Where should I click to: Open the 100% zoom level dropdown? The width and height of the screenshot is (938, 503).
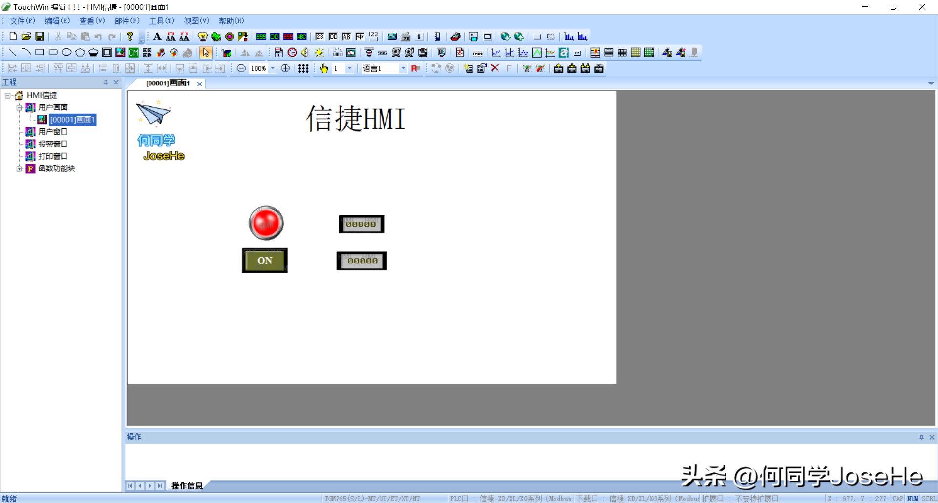point(273,69)
